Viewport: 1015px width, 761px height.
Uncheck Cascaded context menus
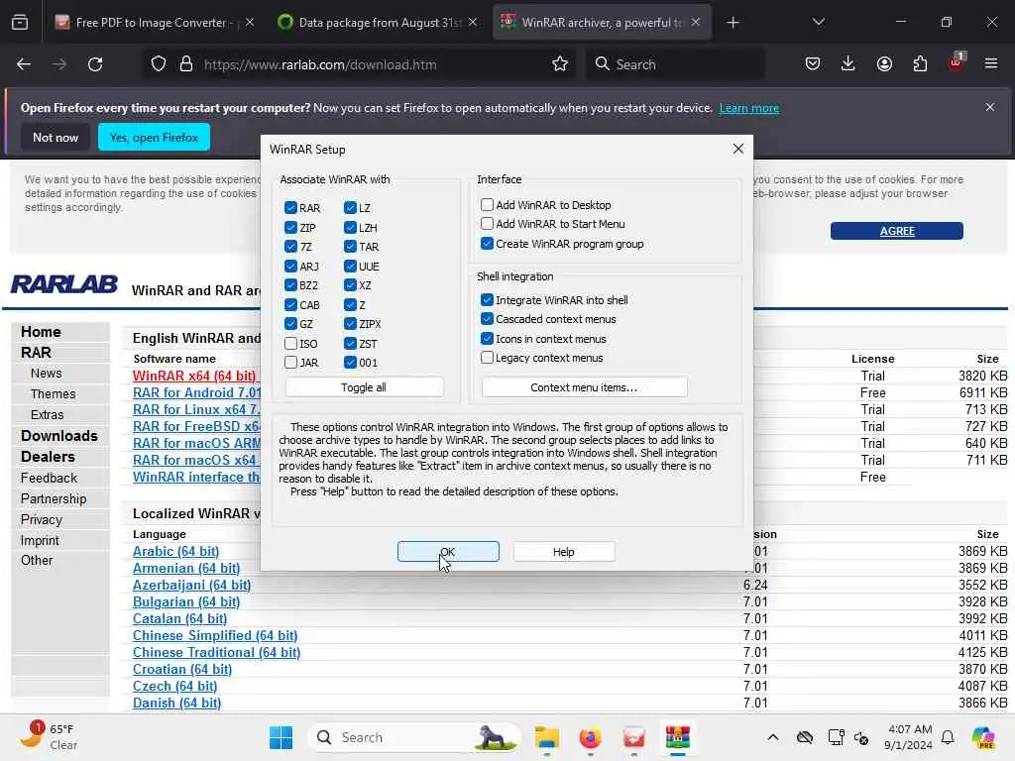pyautogui.click(x=487, y=319)
